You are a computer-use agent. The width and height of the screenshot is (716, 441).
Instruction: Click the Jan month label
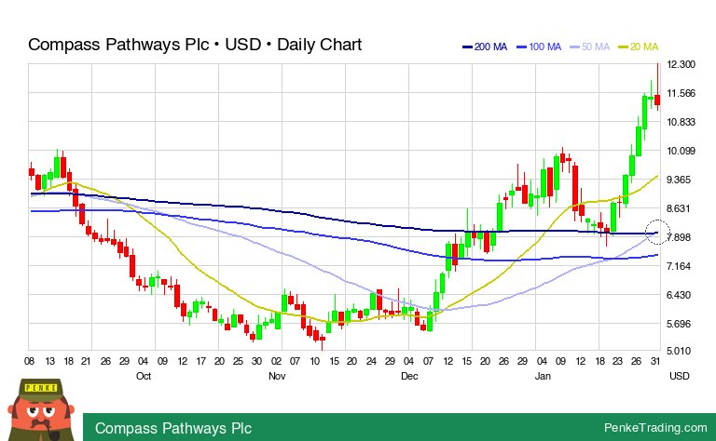543,376
